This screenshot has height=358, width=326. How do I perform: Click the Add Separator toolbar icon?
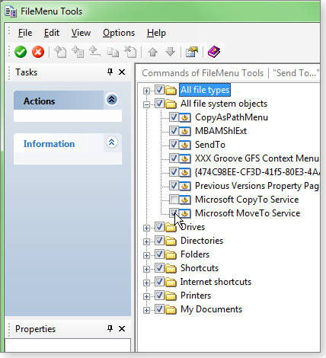pyautogui.click(x=94, y=52)
